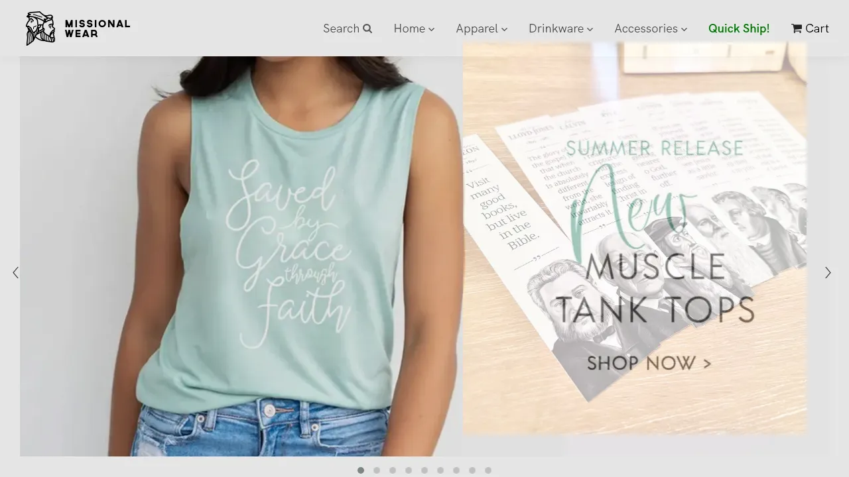Open the shopping Cart
The image size is (849, 477).
810,28
